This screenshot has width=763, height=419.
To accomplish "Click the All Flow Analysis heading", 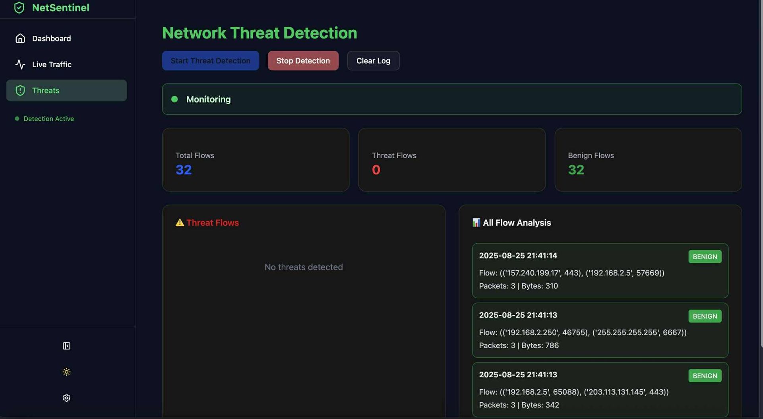I will pos(517,223).
